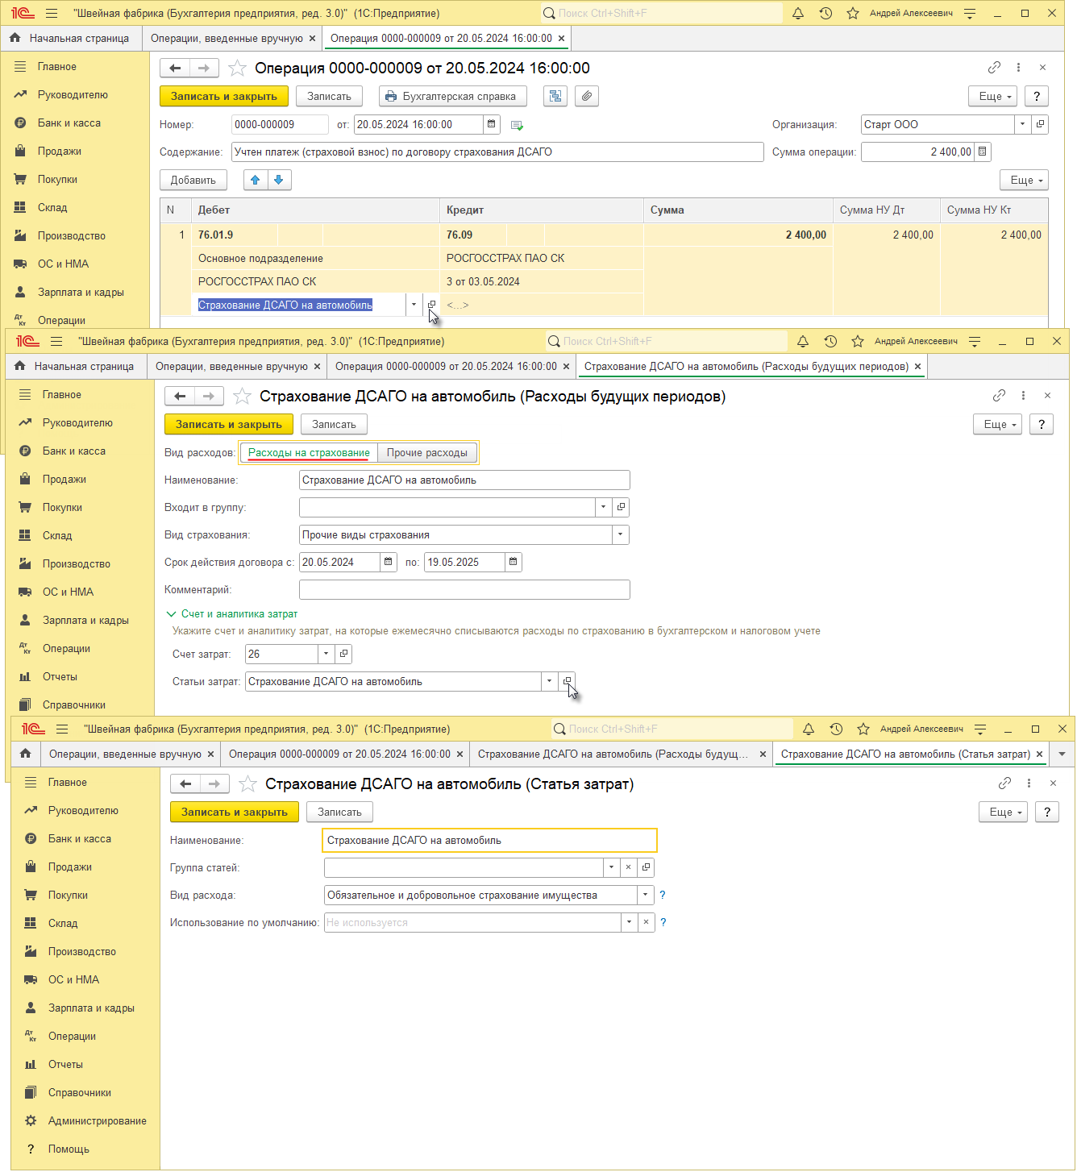Move row up with blue up arrow
This screenshot has width=1077, height=1172.
[x=256, y=180]
